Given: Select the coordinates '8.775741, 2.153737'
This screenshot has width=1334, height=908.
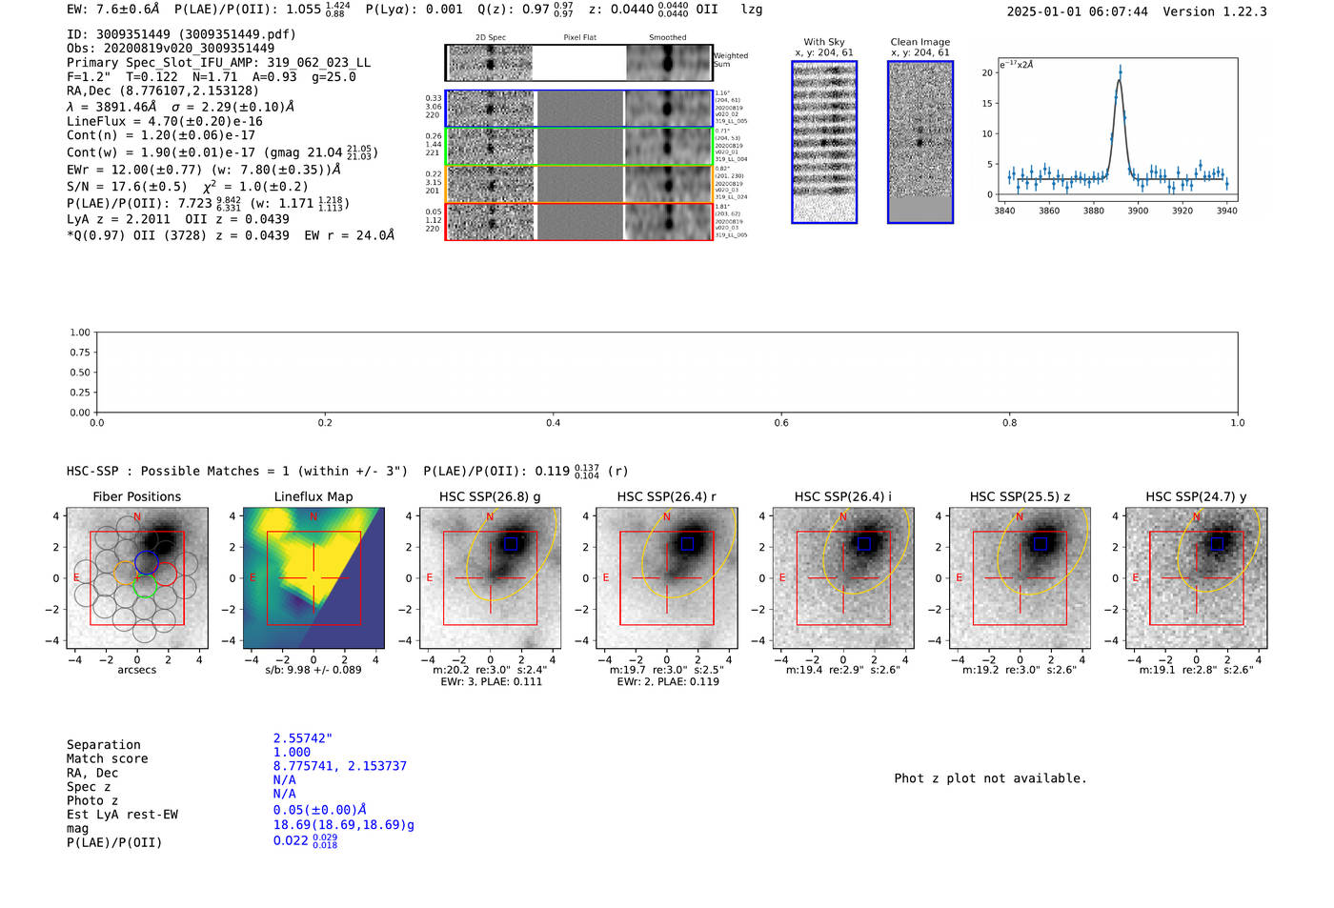Looking at the screenshot, I should (x=340, y=766).
